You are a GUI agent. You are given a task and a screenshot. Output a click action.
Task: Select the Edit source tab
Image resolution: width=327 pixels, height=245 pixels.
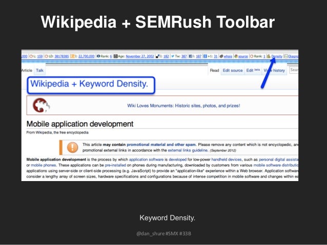[233, 71]
